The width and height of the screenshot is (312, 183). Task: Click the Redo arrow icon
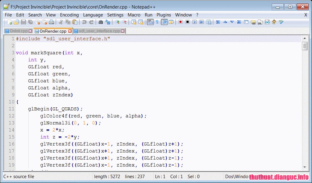(x=91, y=22)
